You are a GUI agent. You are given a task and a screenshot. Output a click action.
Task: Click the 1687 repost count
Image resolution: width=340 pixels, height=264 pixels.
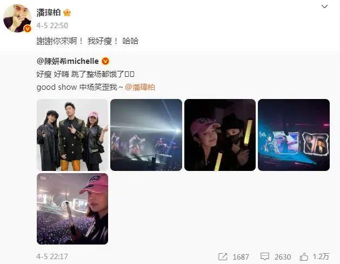pyautogui.click(x=241, y=257)
